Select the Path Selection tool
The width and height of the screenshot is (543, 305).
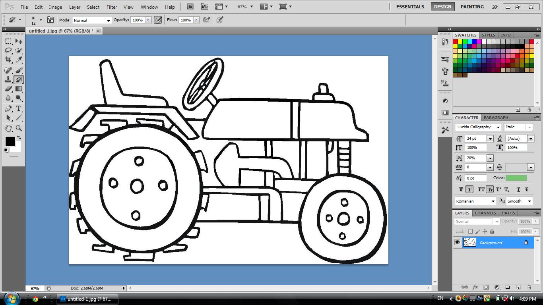tap(8, 118)
